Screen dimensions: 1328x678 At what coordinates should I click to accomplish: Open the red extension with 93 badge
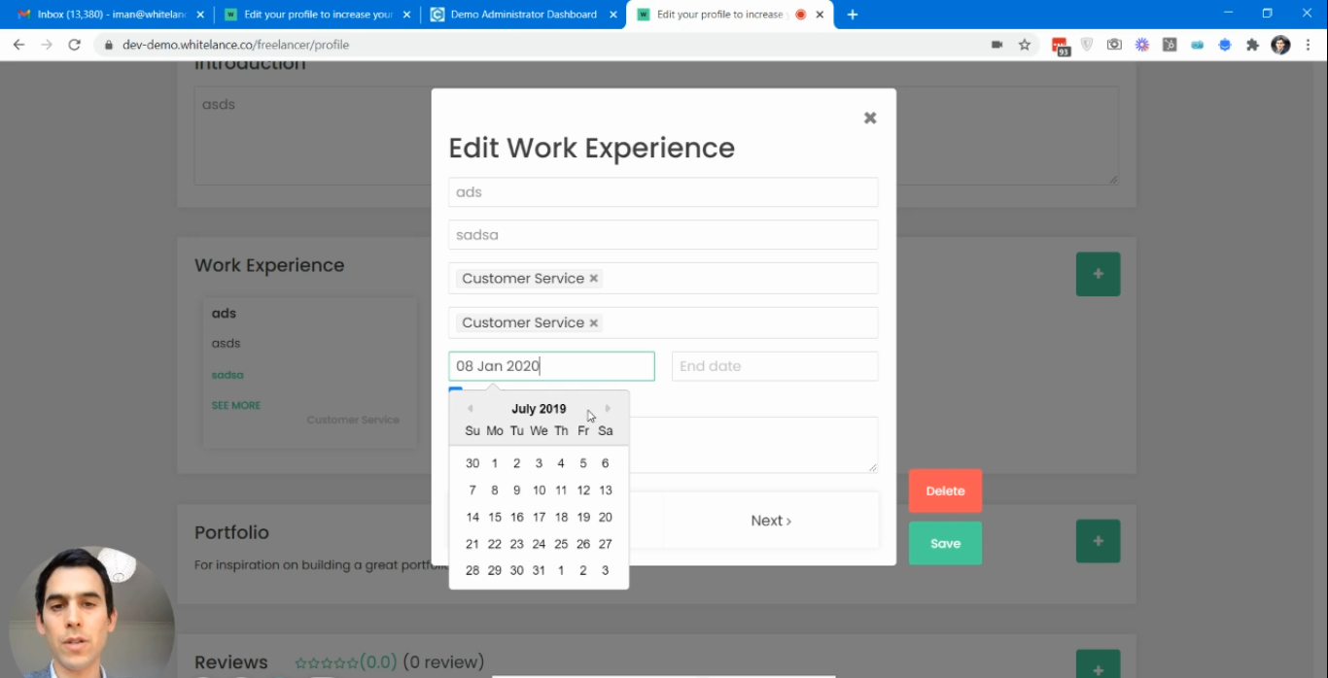click(x=1061, y=46)
